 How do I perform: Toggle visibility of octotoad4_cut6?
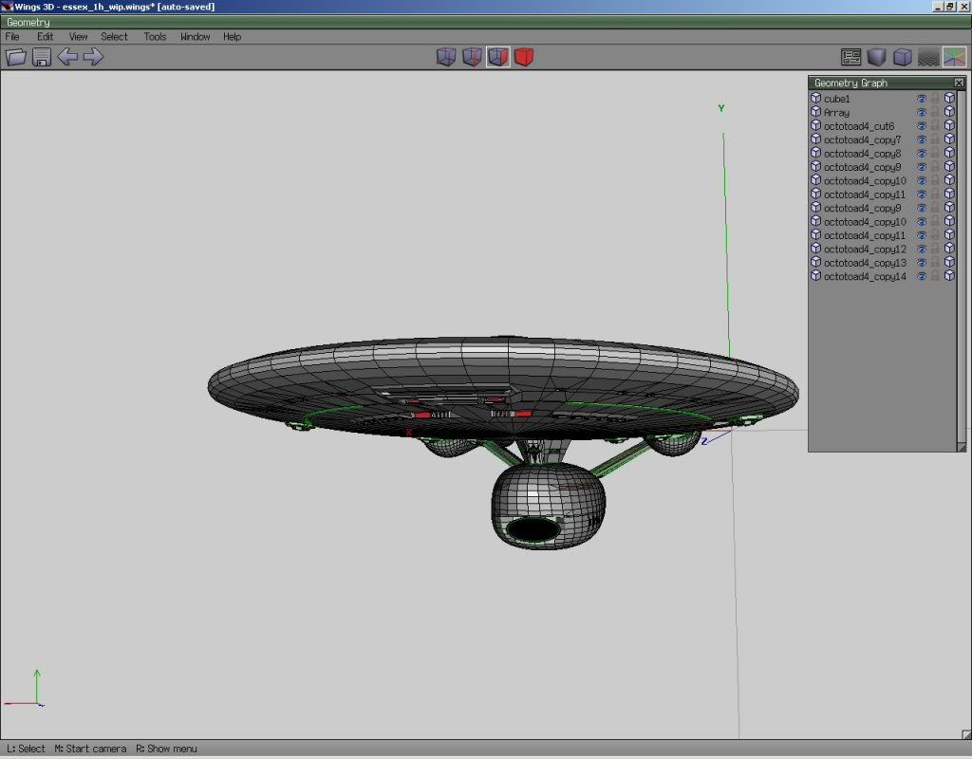click(922, 126)
